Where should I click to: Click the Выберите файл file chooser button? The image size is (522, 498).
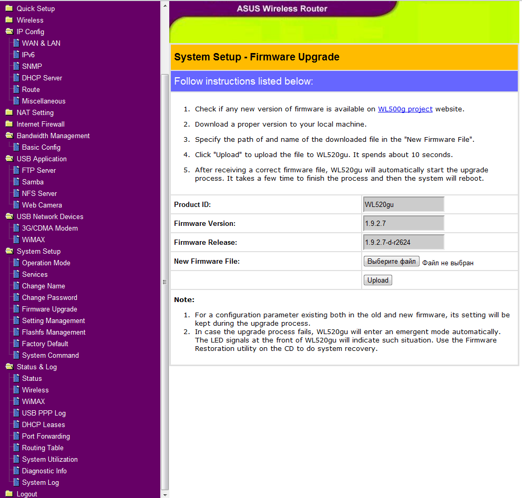391,262
